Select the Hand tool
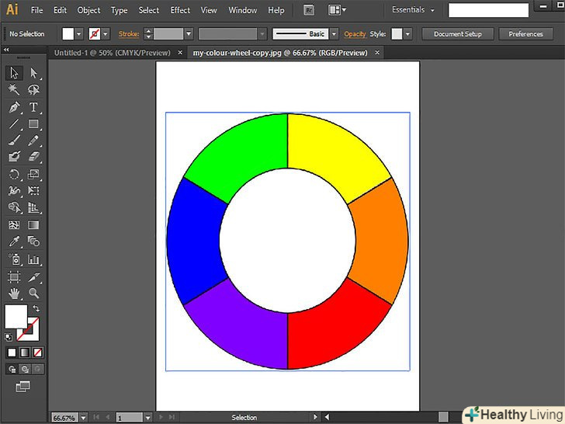 [x=14, y=294]
